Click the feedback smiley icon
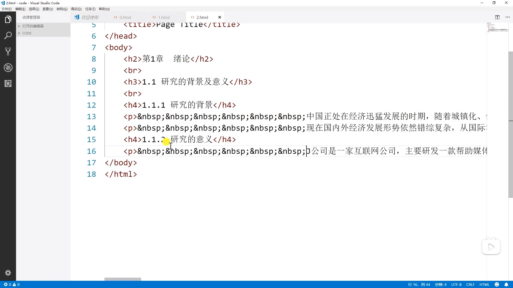 pyautogui.click(x=497, y=285)
